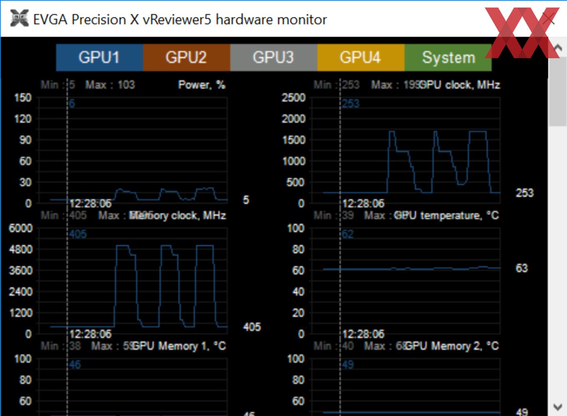The image size is (567, 416).
Task: Click the GPU temperature, °C graph title
Action: [x=447, y=215]
